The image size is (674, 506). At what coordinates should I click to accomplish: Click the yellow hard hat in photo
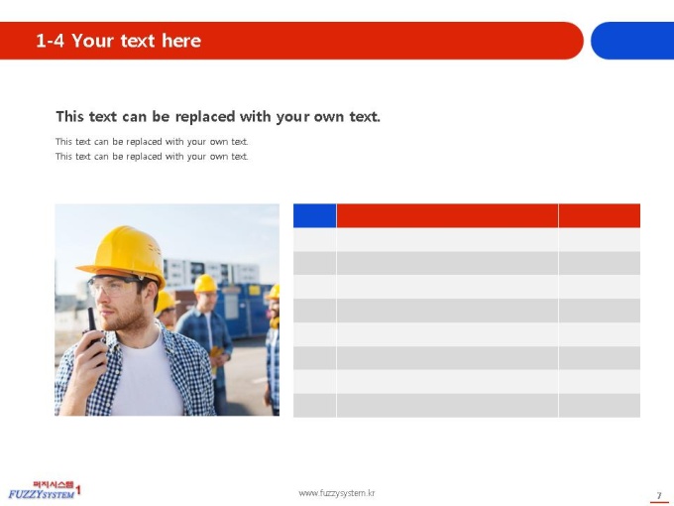tap(123, 254)
